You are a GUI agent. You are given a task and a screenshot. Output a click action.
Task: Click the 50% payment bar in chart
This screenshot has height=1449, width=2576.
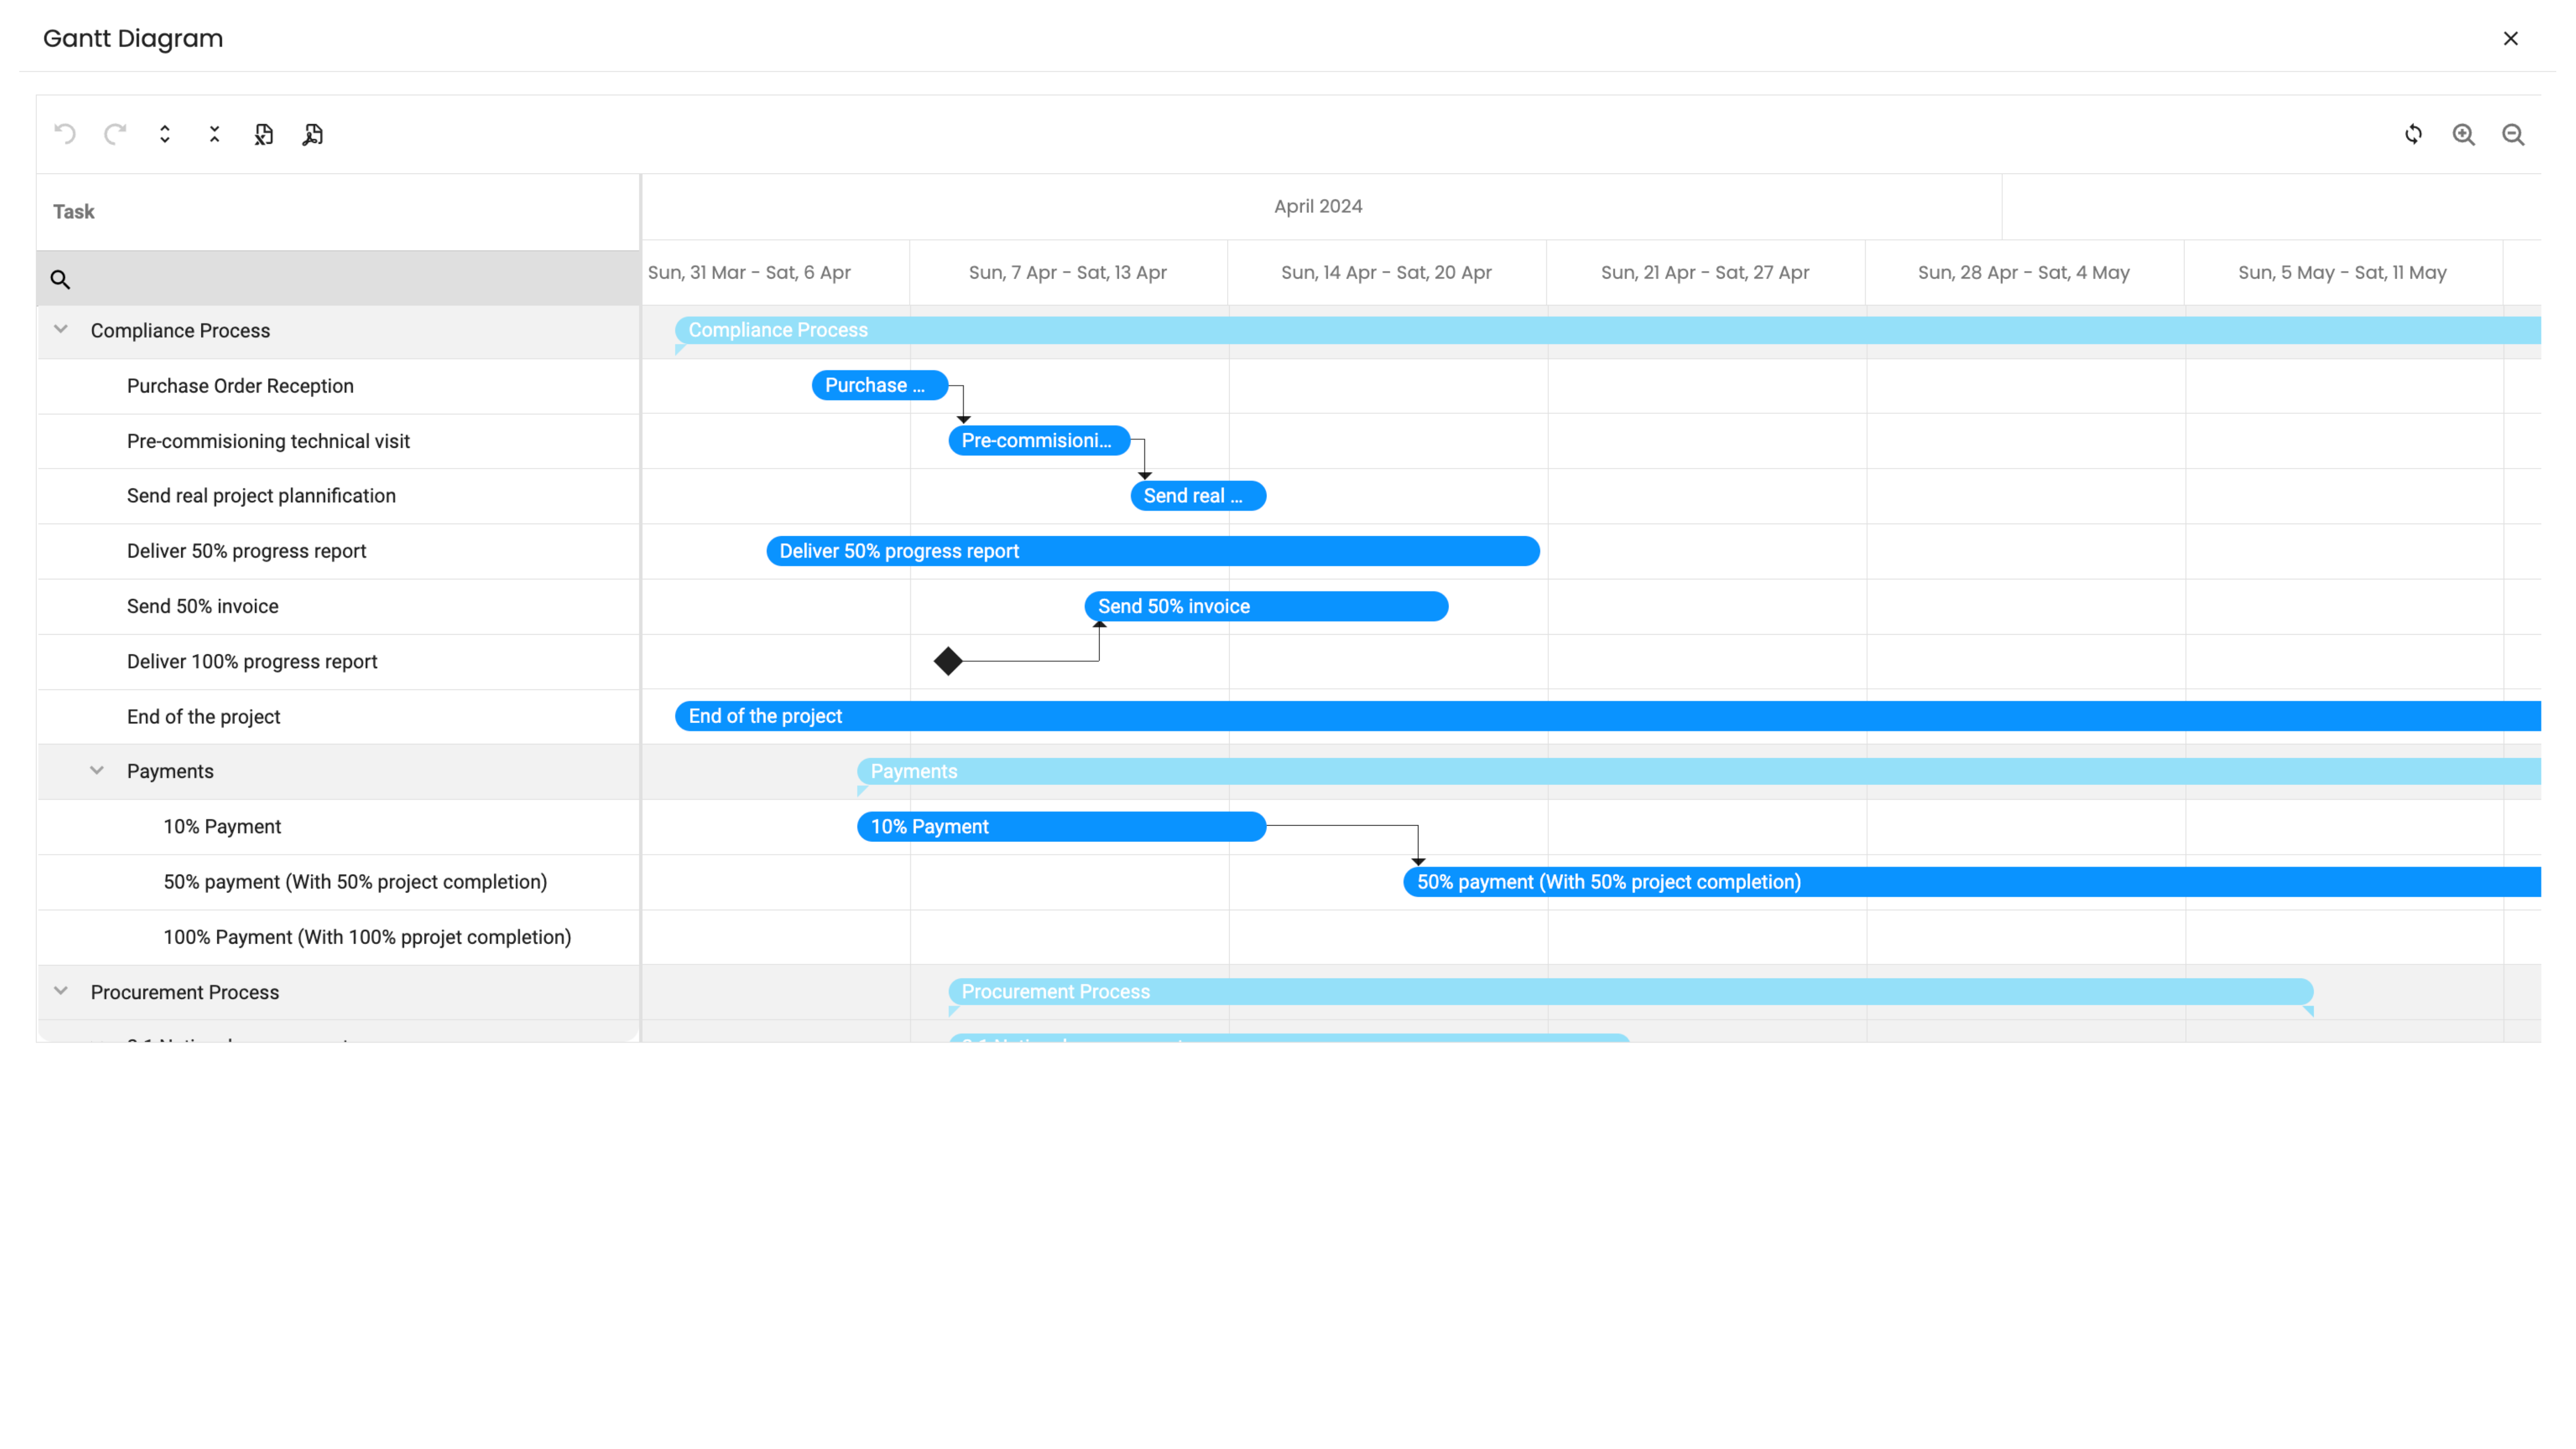tap(1972, 882)
